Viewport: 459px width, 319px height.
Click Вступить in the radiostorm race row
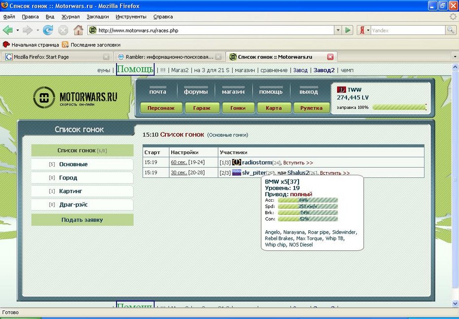[x=298, y=163]
